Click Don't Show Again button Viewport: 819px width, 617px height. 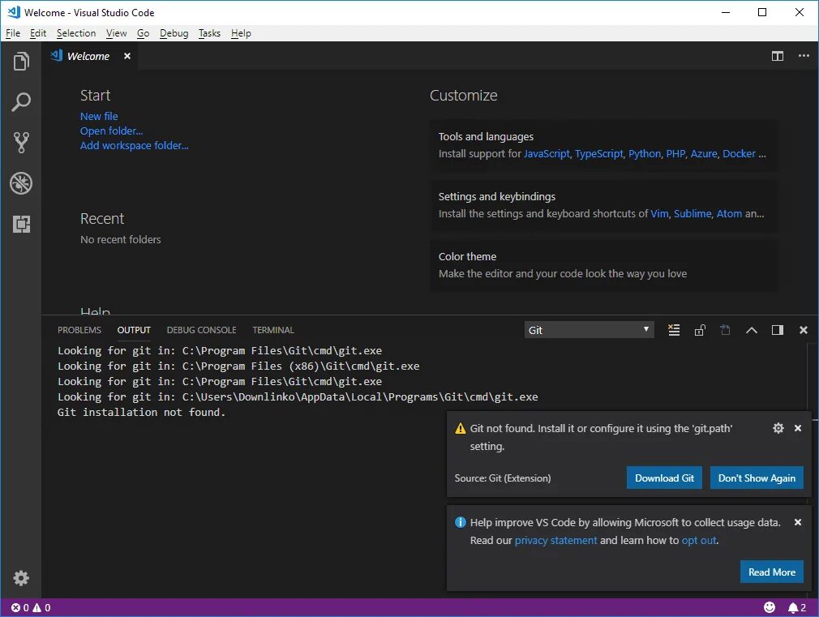757,478
